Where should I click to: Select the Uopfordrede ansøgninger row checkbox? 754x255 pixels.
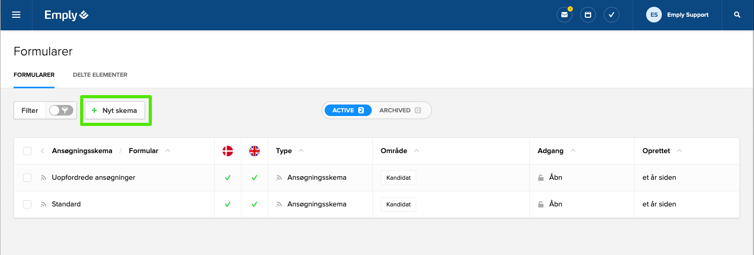coord(27,178)
